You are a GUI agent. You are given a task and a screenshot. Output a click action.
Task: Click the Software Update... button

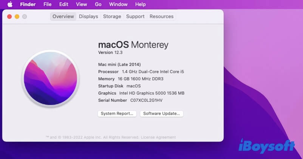pyautogui.click(x=162, y=113)
